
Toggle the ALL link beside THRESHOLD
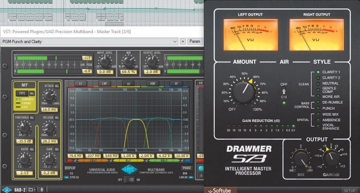(x=32, y=118)
